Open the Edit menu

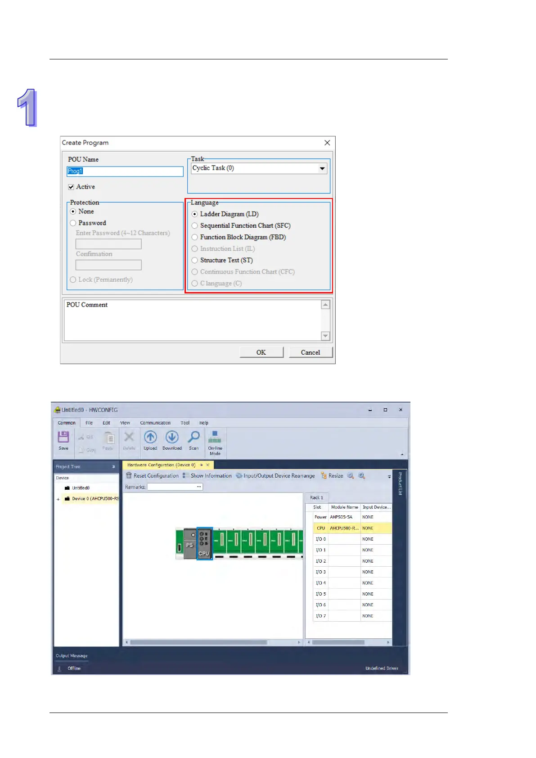[x=106, y=423]
